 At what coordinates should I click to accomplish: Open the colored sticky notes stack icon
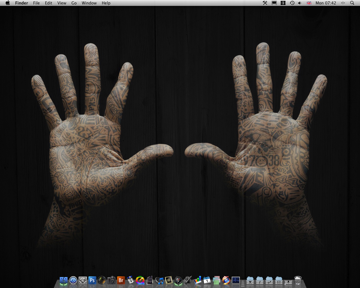(x=217, y=280)
